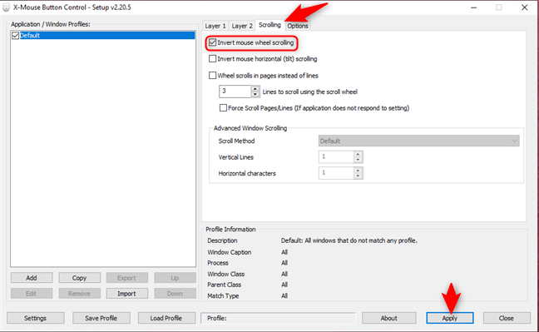Open Settings dialog
539x332 pixels.
(x=36, y=318)
